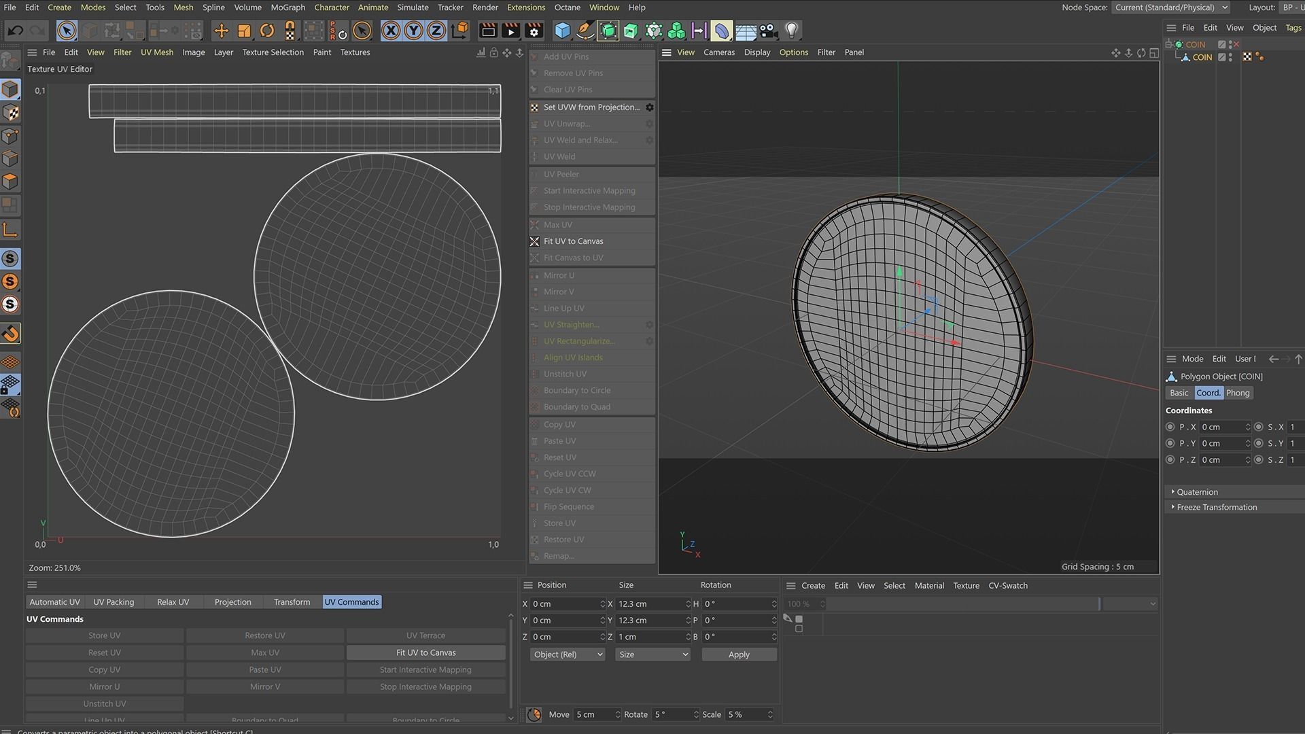Open Object (Rel) coordinate dropdown
Image resolution: width=1305 pixels, height=734 pixels.
tap(568, 654)
